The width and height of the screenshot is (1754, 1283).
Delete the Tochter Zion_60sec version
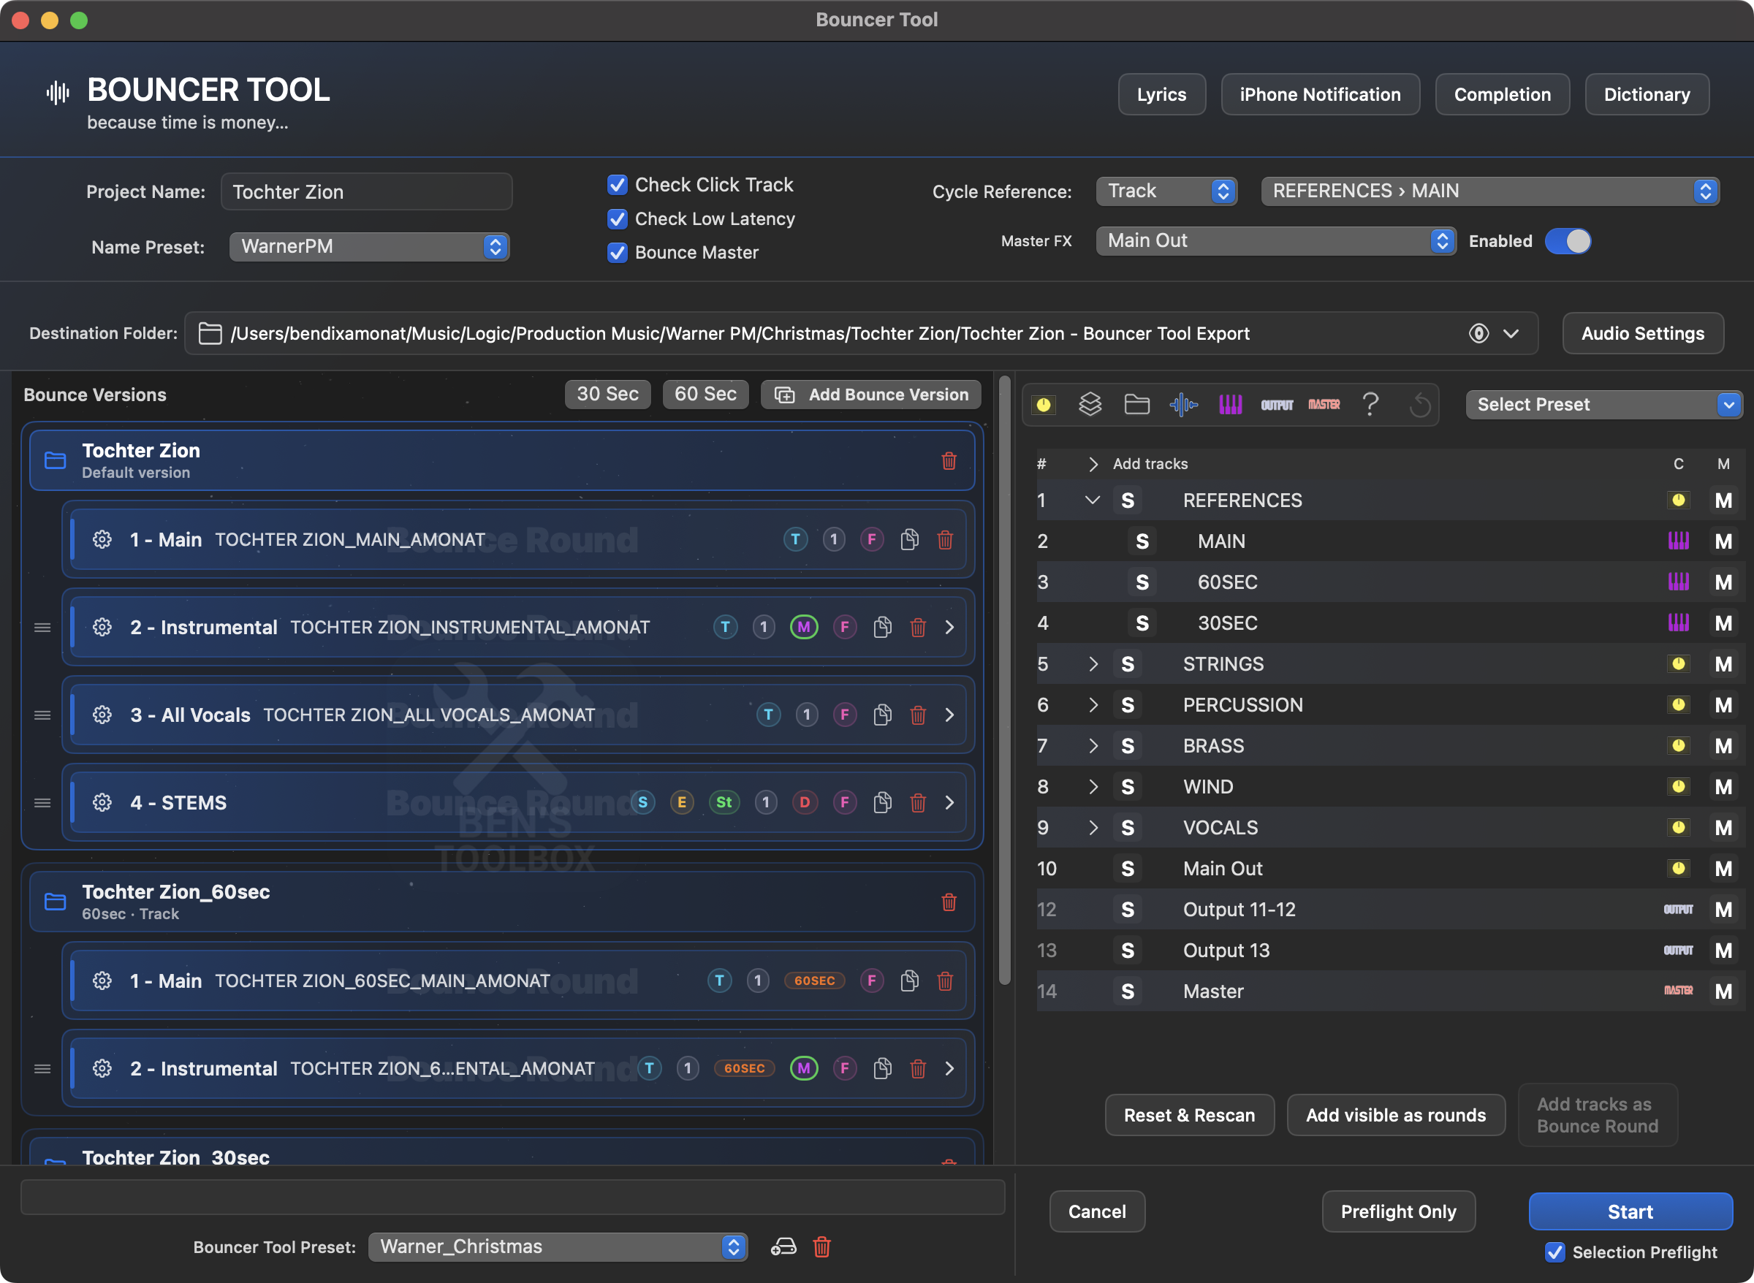point(949,902)
